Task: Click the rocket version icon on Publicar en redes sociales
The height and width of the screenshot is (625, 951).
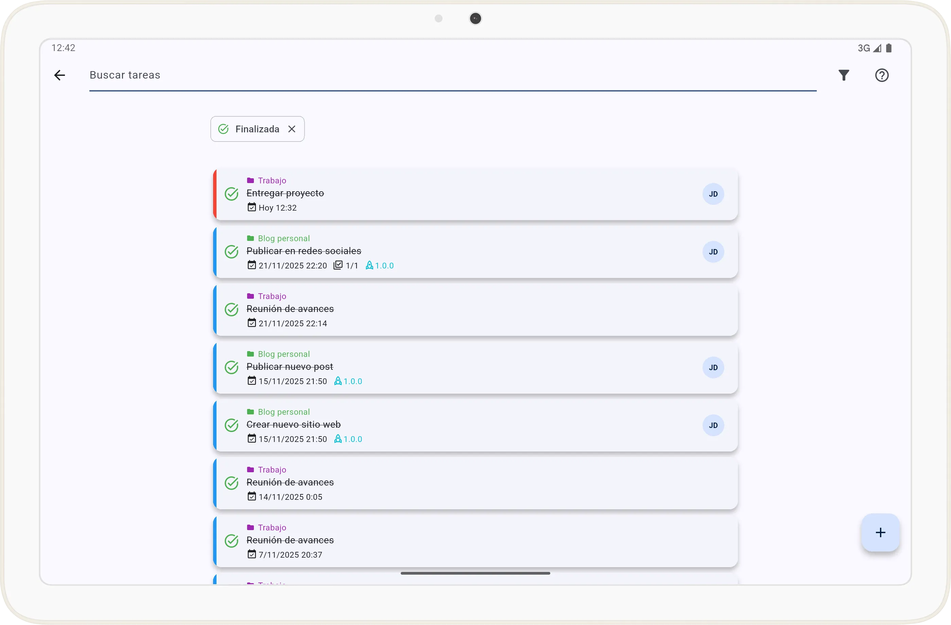Action: tap(369, 265)
